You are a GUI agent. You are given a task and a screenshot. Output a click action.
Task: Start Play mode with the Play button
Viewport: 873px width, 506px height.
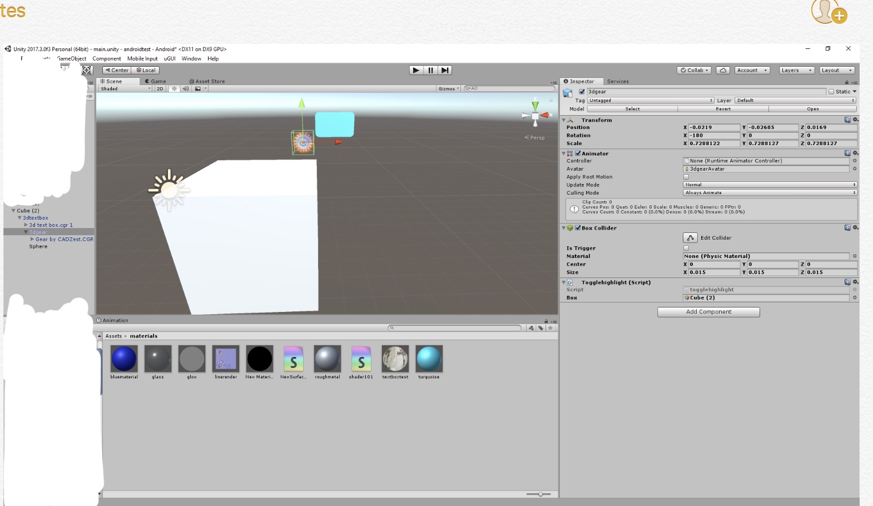(416, 70)
